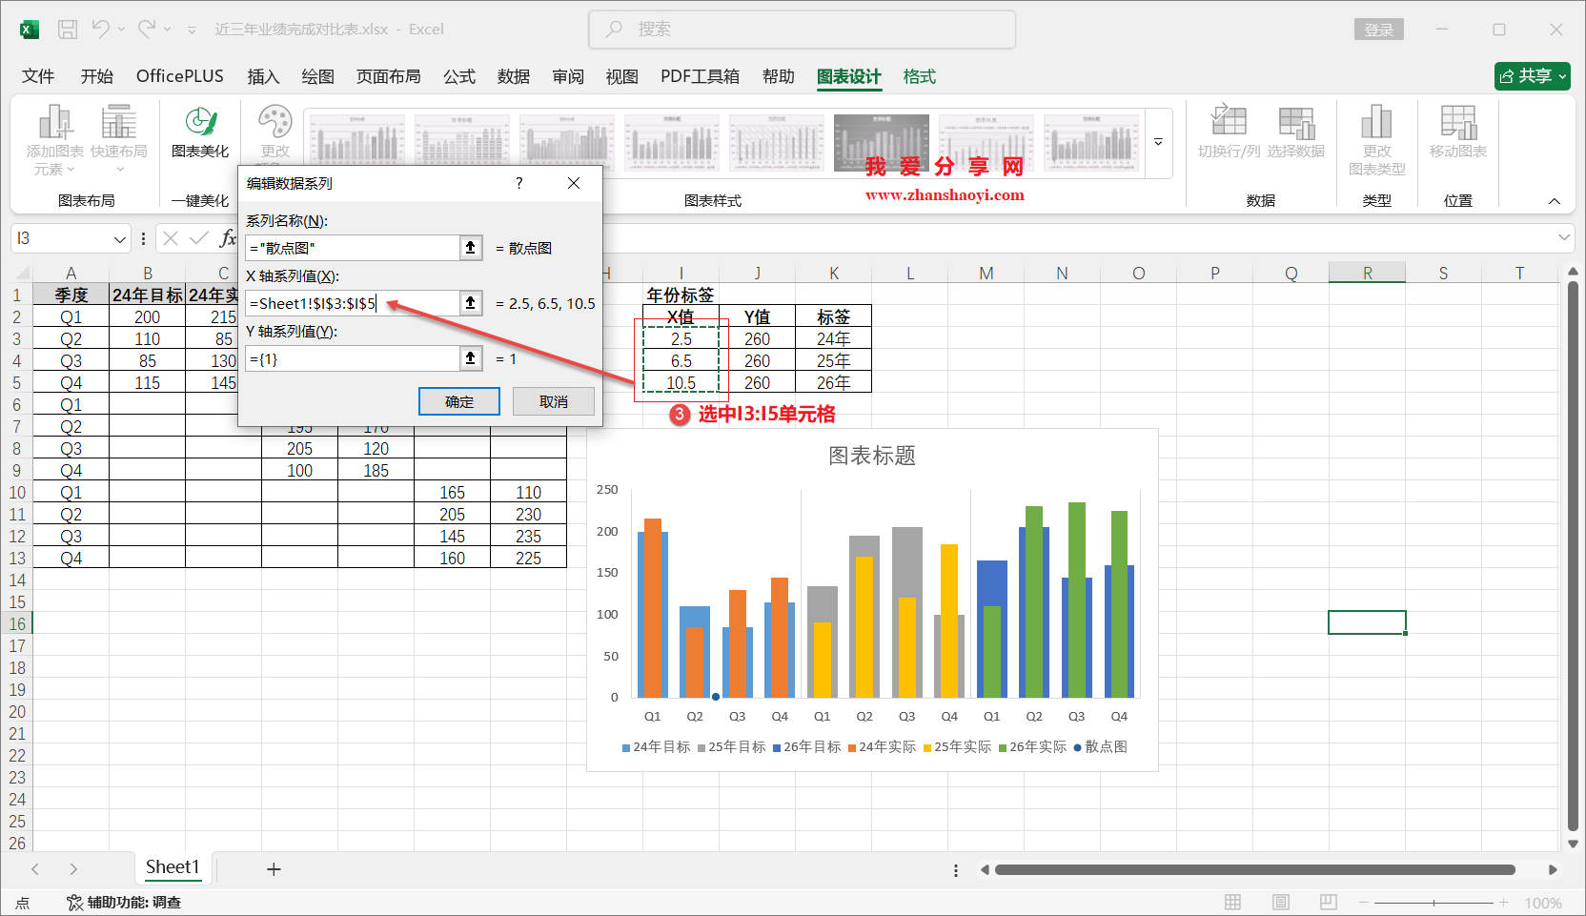Click the horizontal scrollbar thumb
Viewport: 1586px width, 916px height.
click(1254, 869)
